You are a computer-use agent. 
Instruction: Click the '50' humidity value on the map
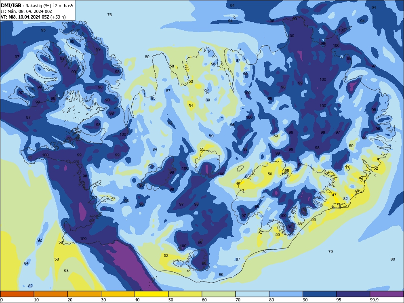pyautogui.click(x=270, y=174)
